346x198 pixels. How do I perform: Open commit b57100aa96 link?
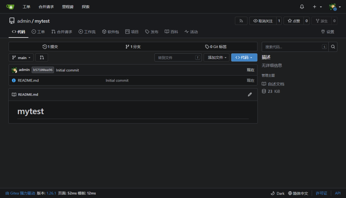tap(43, 70)
